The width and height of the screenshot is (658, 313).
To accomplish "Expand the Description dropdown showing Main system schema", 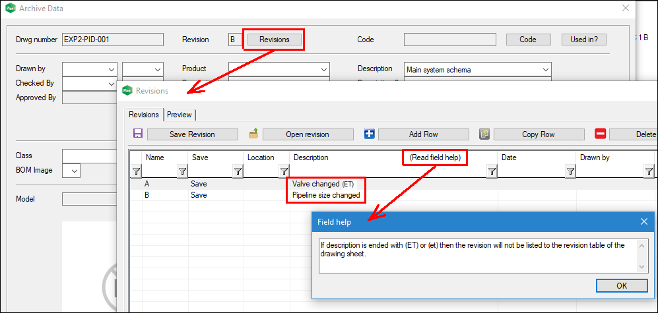I will pyautogui.click(x=544, y=69).
